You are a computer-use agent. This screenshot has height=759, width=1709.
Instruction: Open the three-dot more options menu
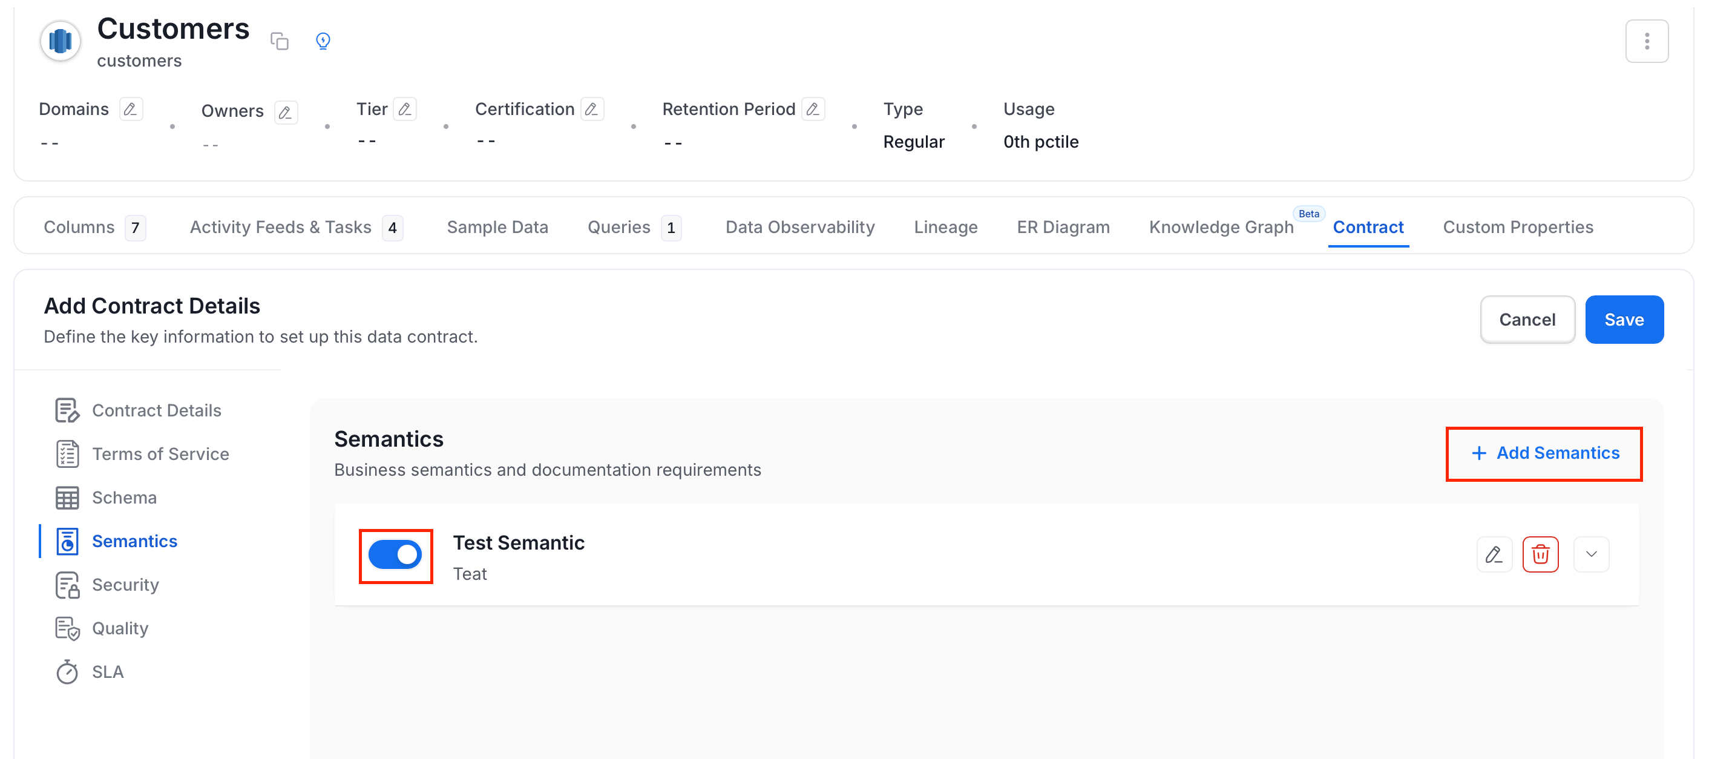(1646, 41)
